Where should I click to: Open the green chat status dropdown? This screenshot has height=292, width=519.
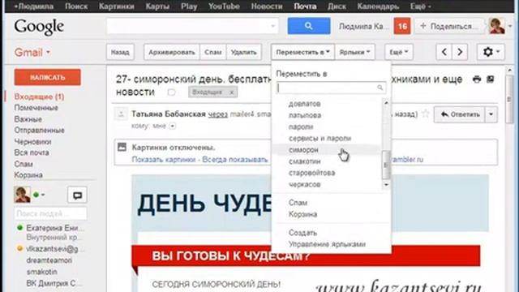[40, 195]
